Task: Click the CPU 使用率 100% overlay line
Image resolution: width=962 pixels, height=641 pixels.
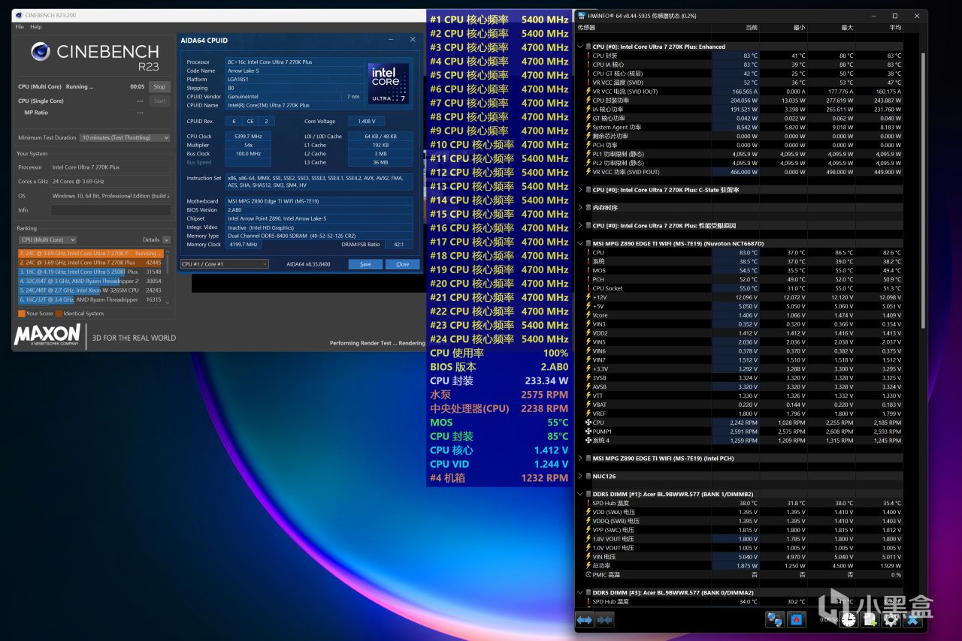Action: coord(499,353)
